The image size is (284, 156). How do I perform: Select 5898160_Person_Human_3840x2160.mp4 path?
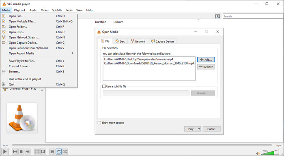[149, 63]
